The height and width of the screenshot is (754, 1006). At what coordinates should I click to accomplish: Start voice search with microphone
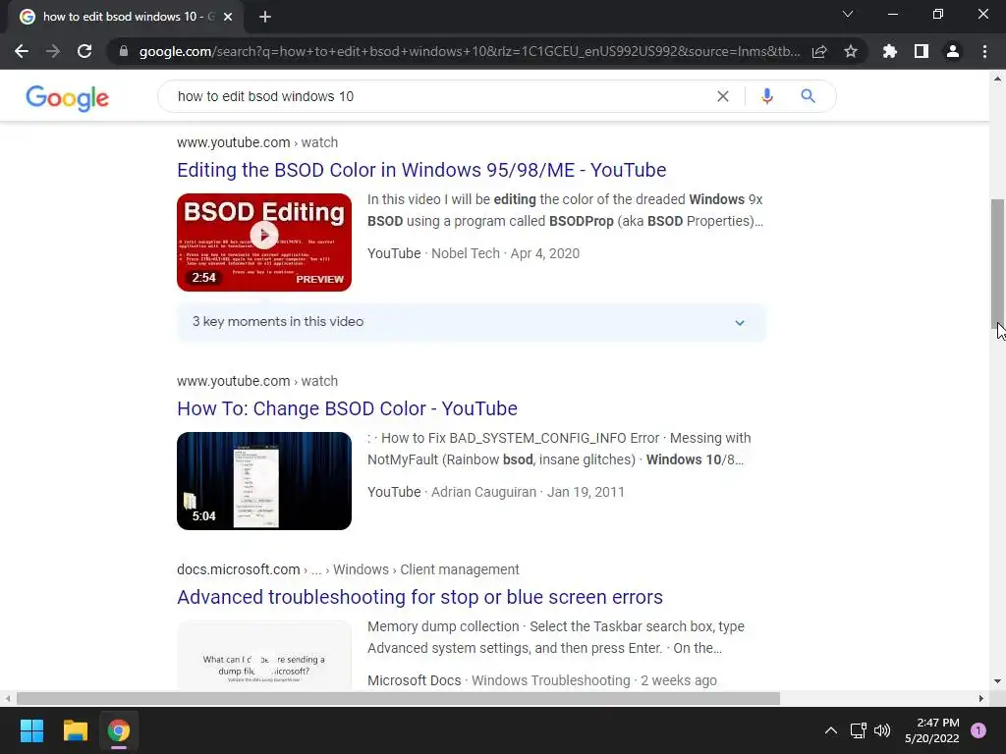pos(766,96)
